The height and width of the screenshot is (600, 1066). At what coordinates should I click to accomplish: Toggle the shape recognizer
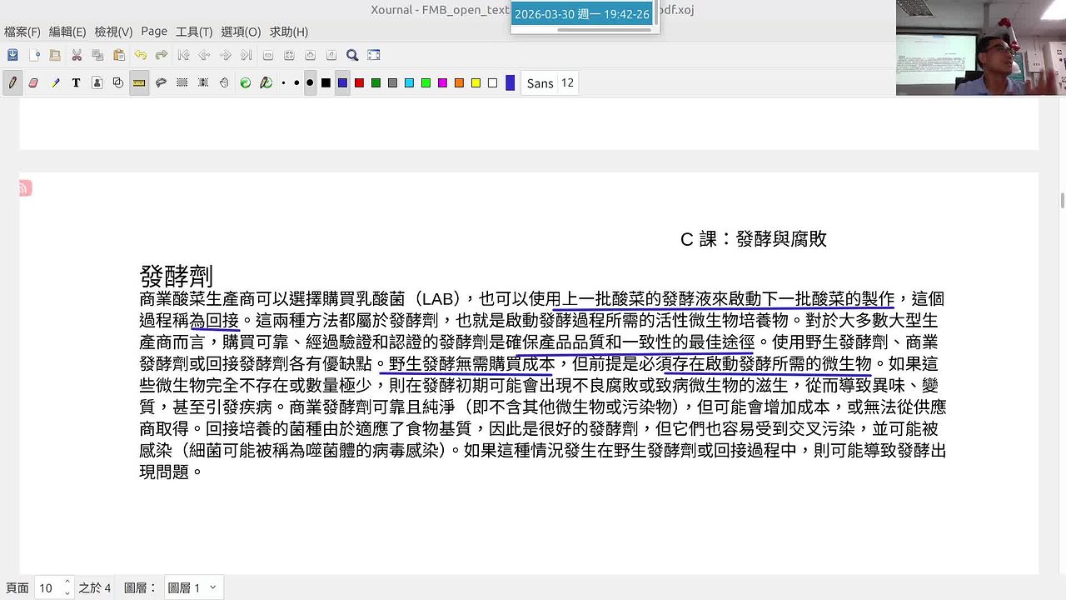point(118,82)
